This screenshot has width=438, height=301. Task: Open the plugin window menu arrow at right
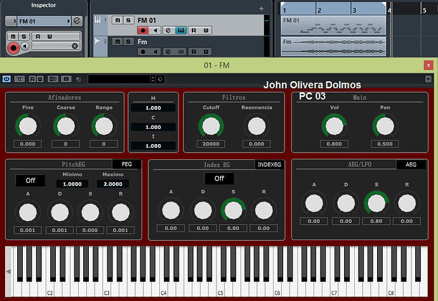(428, 79)
